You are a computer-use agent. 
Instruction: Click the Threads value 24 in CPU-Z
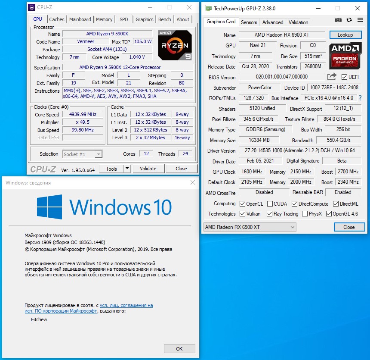tap(185, 153)
